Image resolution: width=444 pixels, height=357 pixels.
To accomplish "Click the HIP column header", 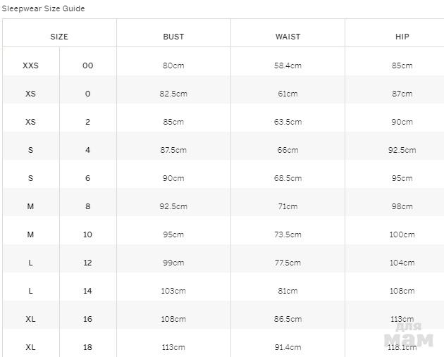I will 402,37.
